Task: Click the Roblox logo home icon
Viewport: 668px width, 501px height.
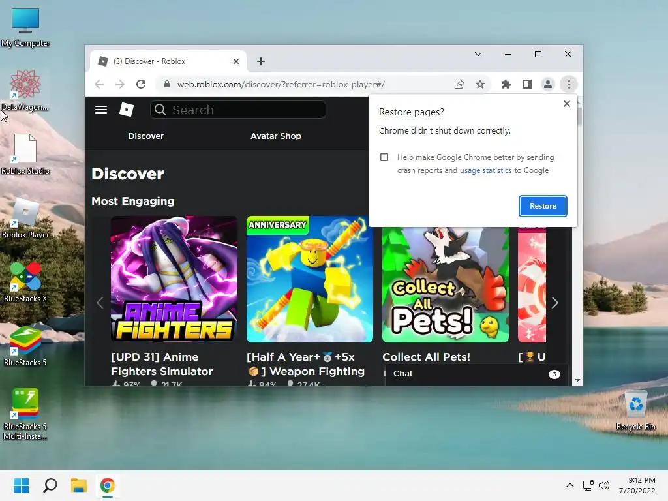Action: pos(126,110)
